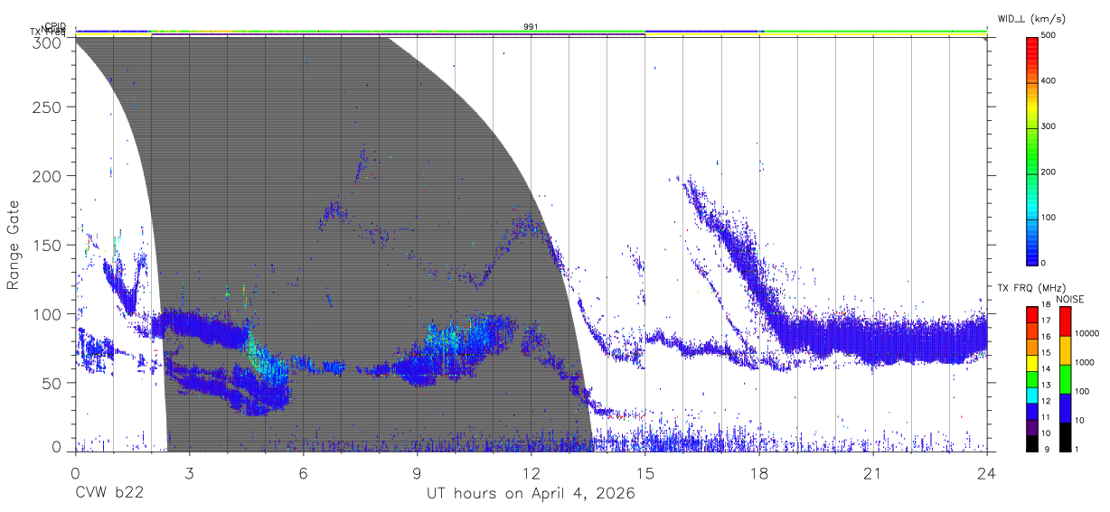Click the 'NOISE' legend title

(x=1071, y=298)
